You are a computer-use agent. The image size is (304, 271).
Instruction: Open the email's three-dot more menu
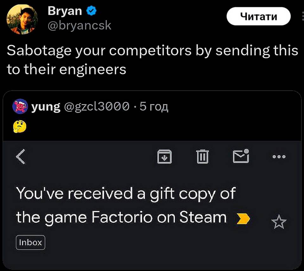pyautogui.click(x=279, y=156)
